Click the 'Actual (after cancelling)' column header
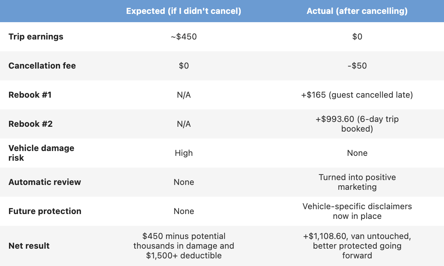444x266 pixels. point(357,11)
